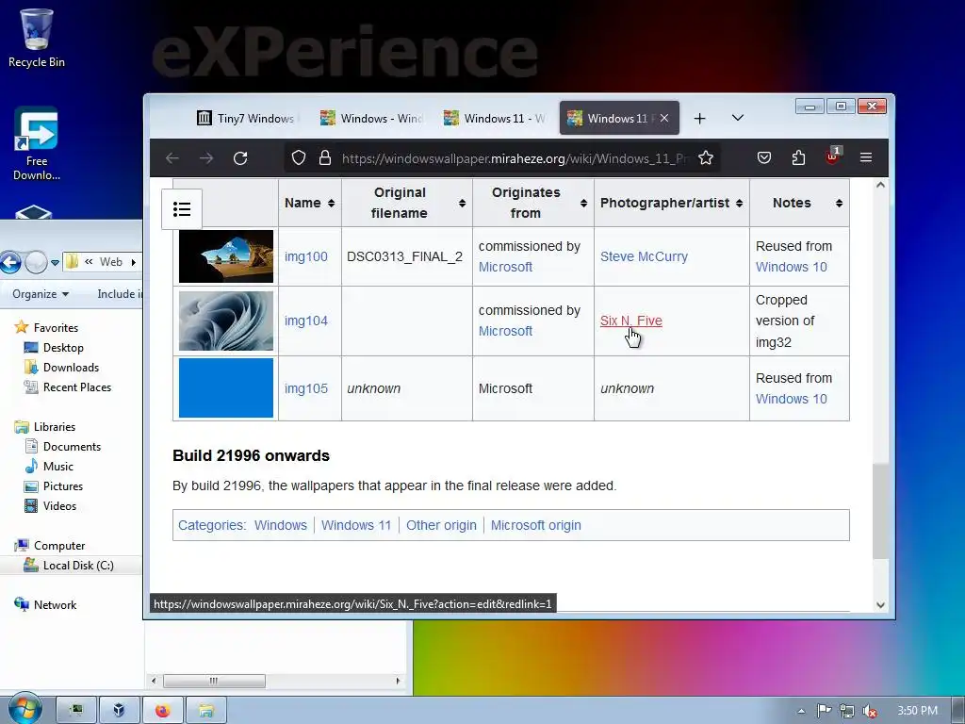Open a new Firefox tab
The height and width of the screenshot is (724, 965).
click(x=700, y=118)
